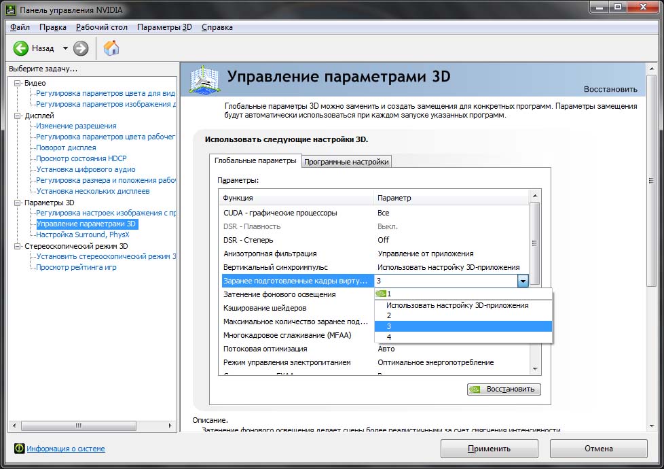The width and height of the screenshot is (664, 469).
Task: Select value 4 in the dropdown list
Action: point(463,337)
